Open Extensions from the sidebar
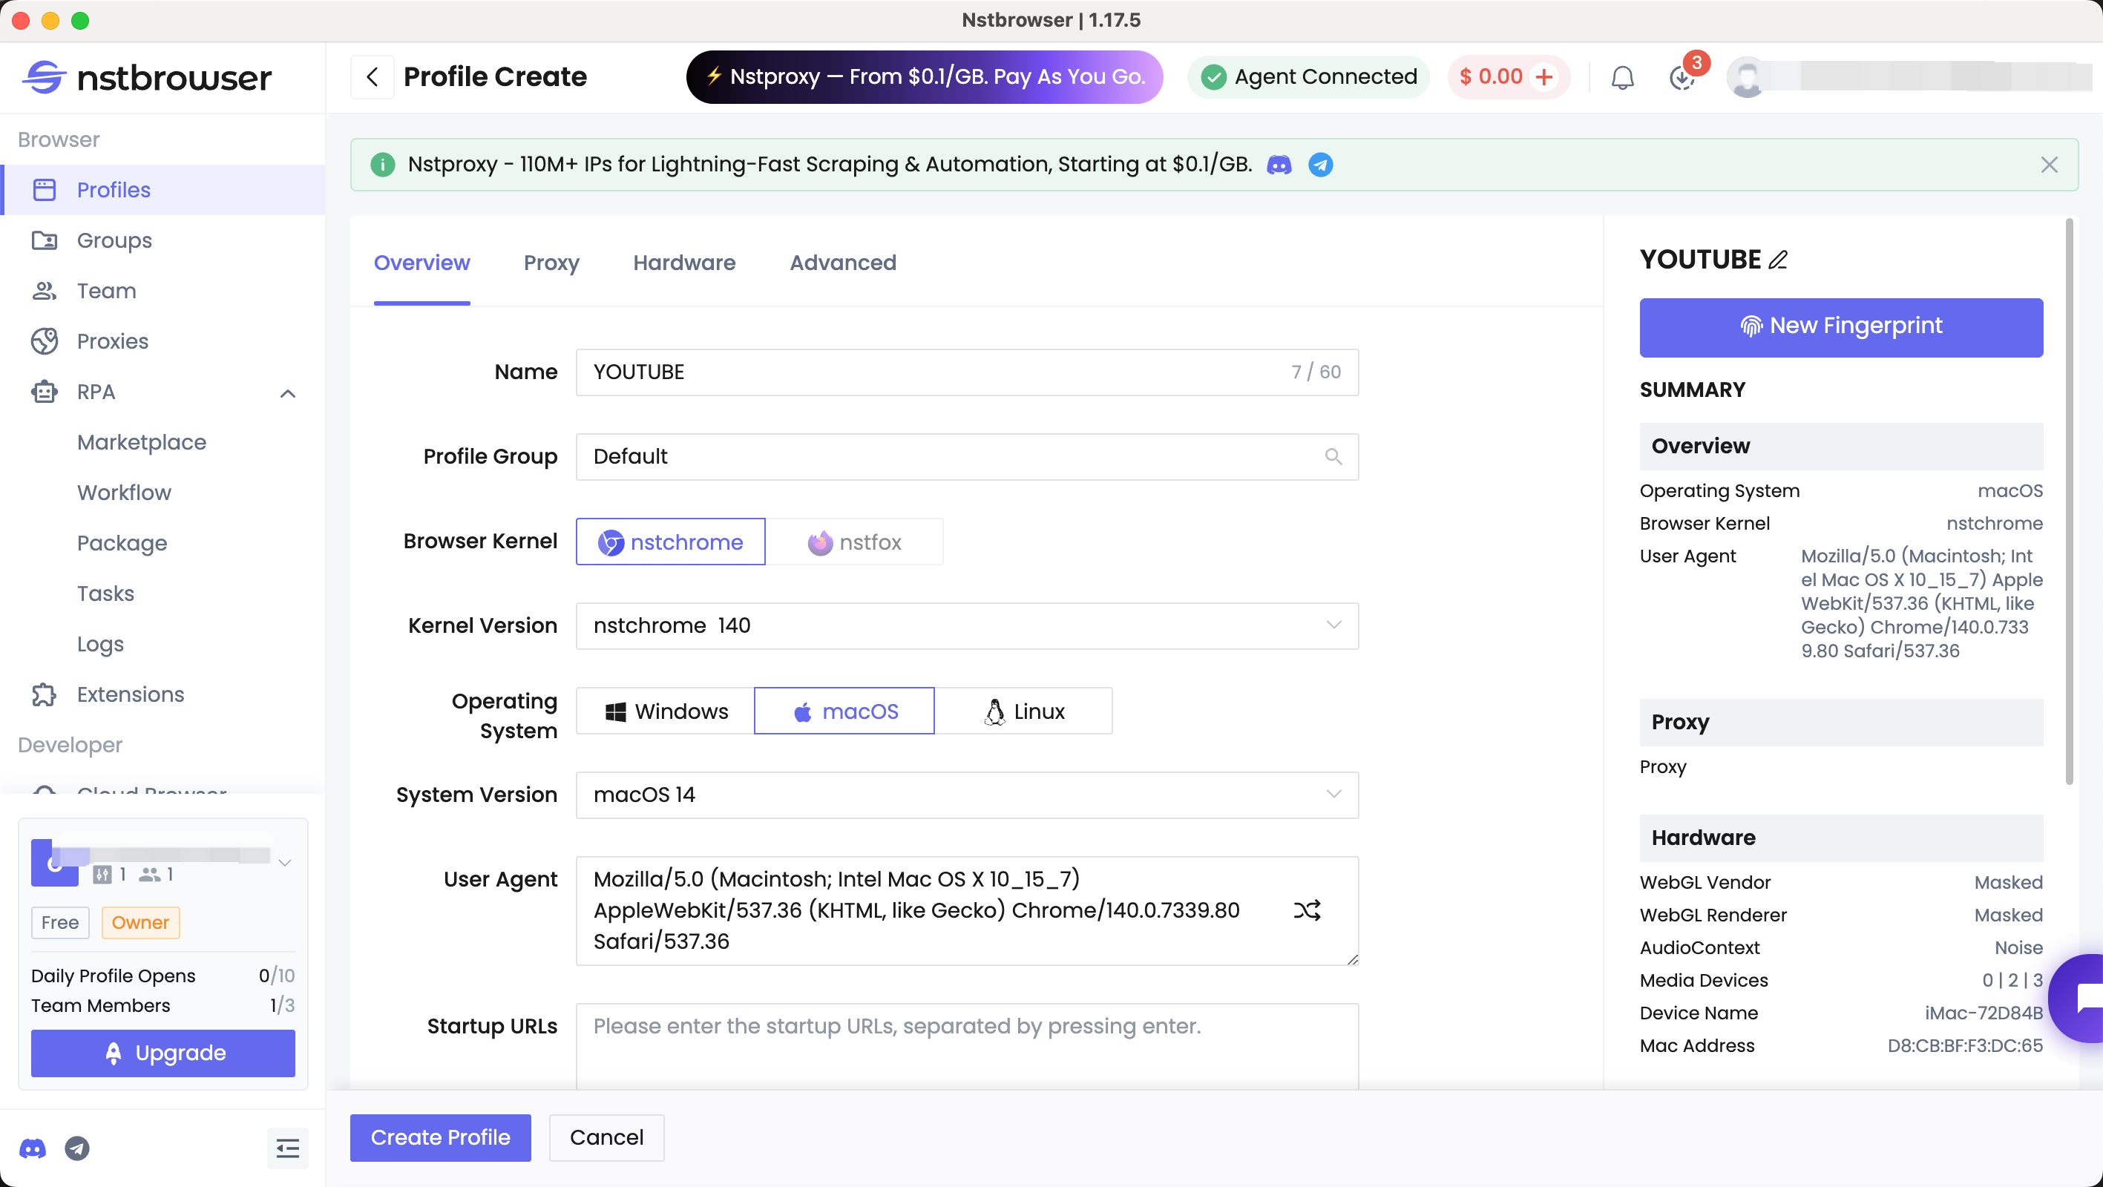Screen dimensions: 2103x1187 click(x=130, y=694)
